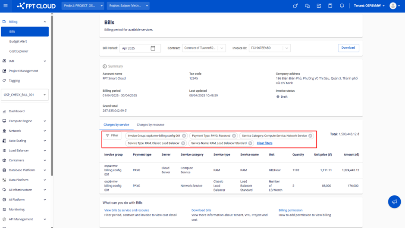405x228 pixels.
Task: Switch to Charges by resource tab
Action: coord(150,125)
